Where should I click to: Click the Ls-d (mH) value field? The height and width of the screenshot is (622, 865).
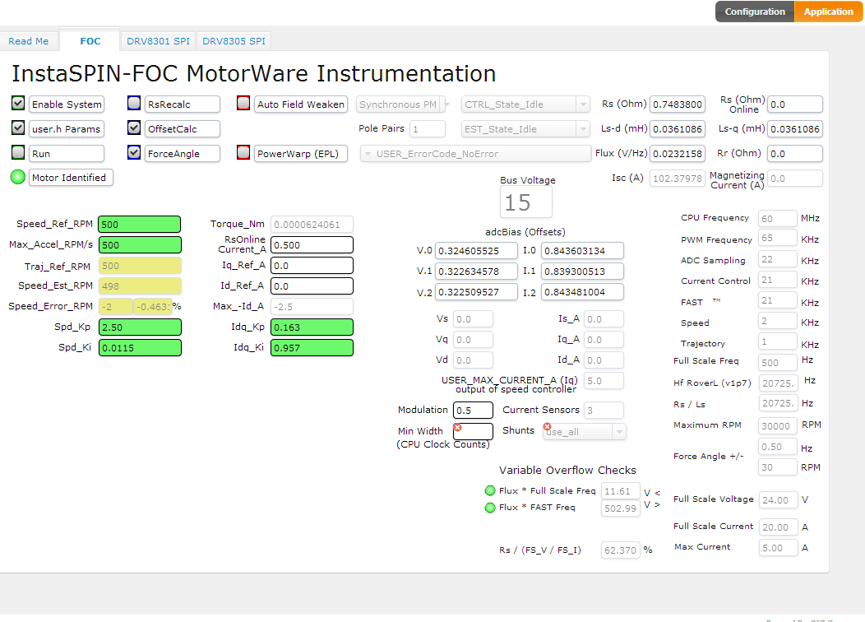pos(678,129)
